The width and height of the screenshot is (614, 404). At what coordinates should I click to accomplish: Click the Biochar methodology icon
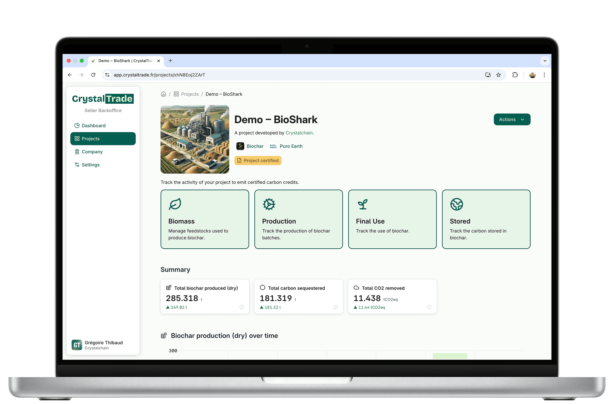[x=240, y=146]
